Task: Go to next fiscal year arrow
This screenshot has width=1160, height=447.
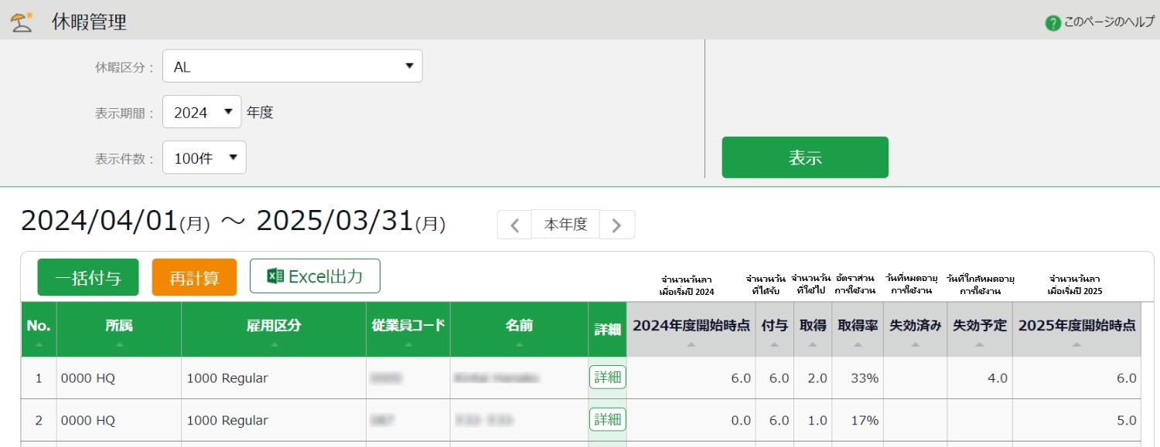Action: [616, 225]
